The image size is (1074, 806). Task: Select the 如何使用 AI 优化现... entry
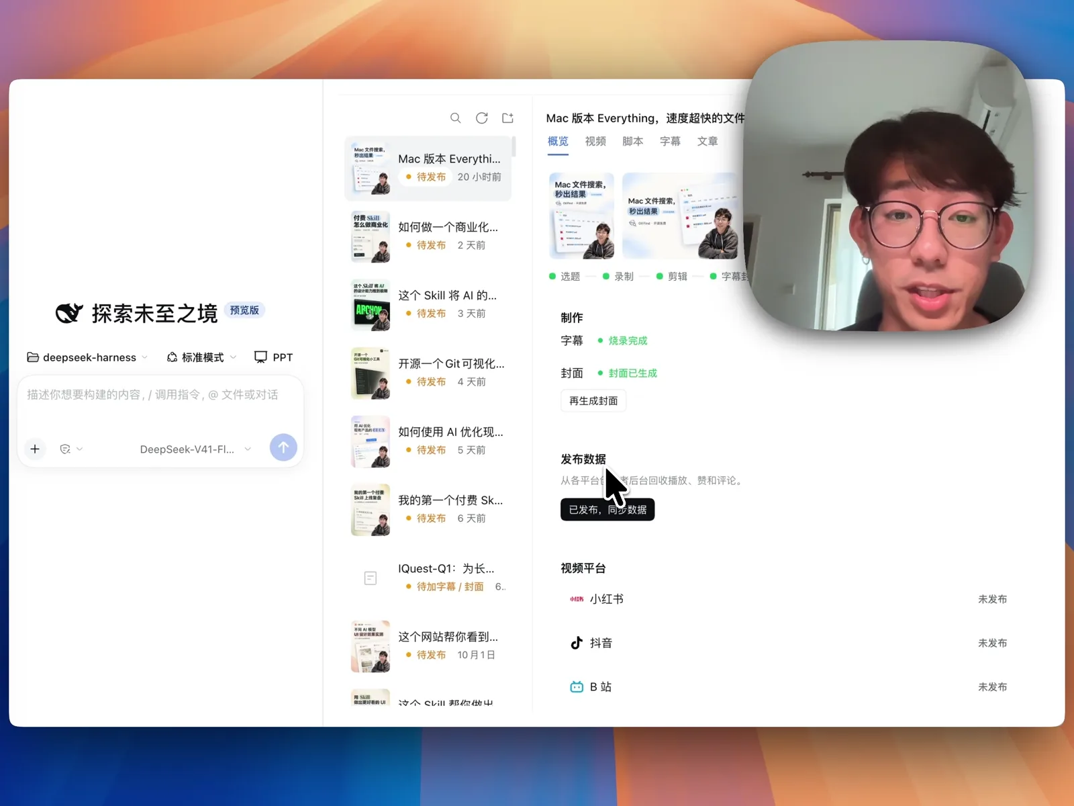point(428,441)
